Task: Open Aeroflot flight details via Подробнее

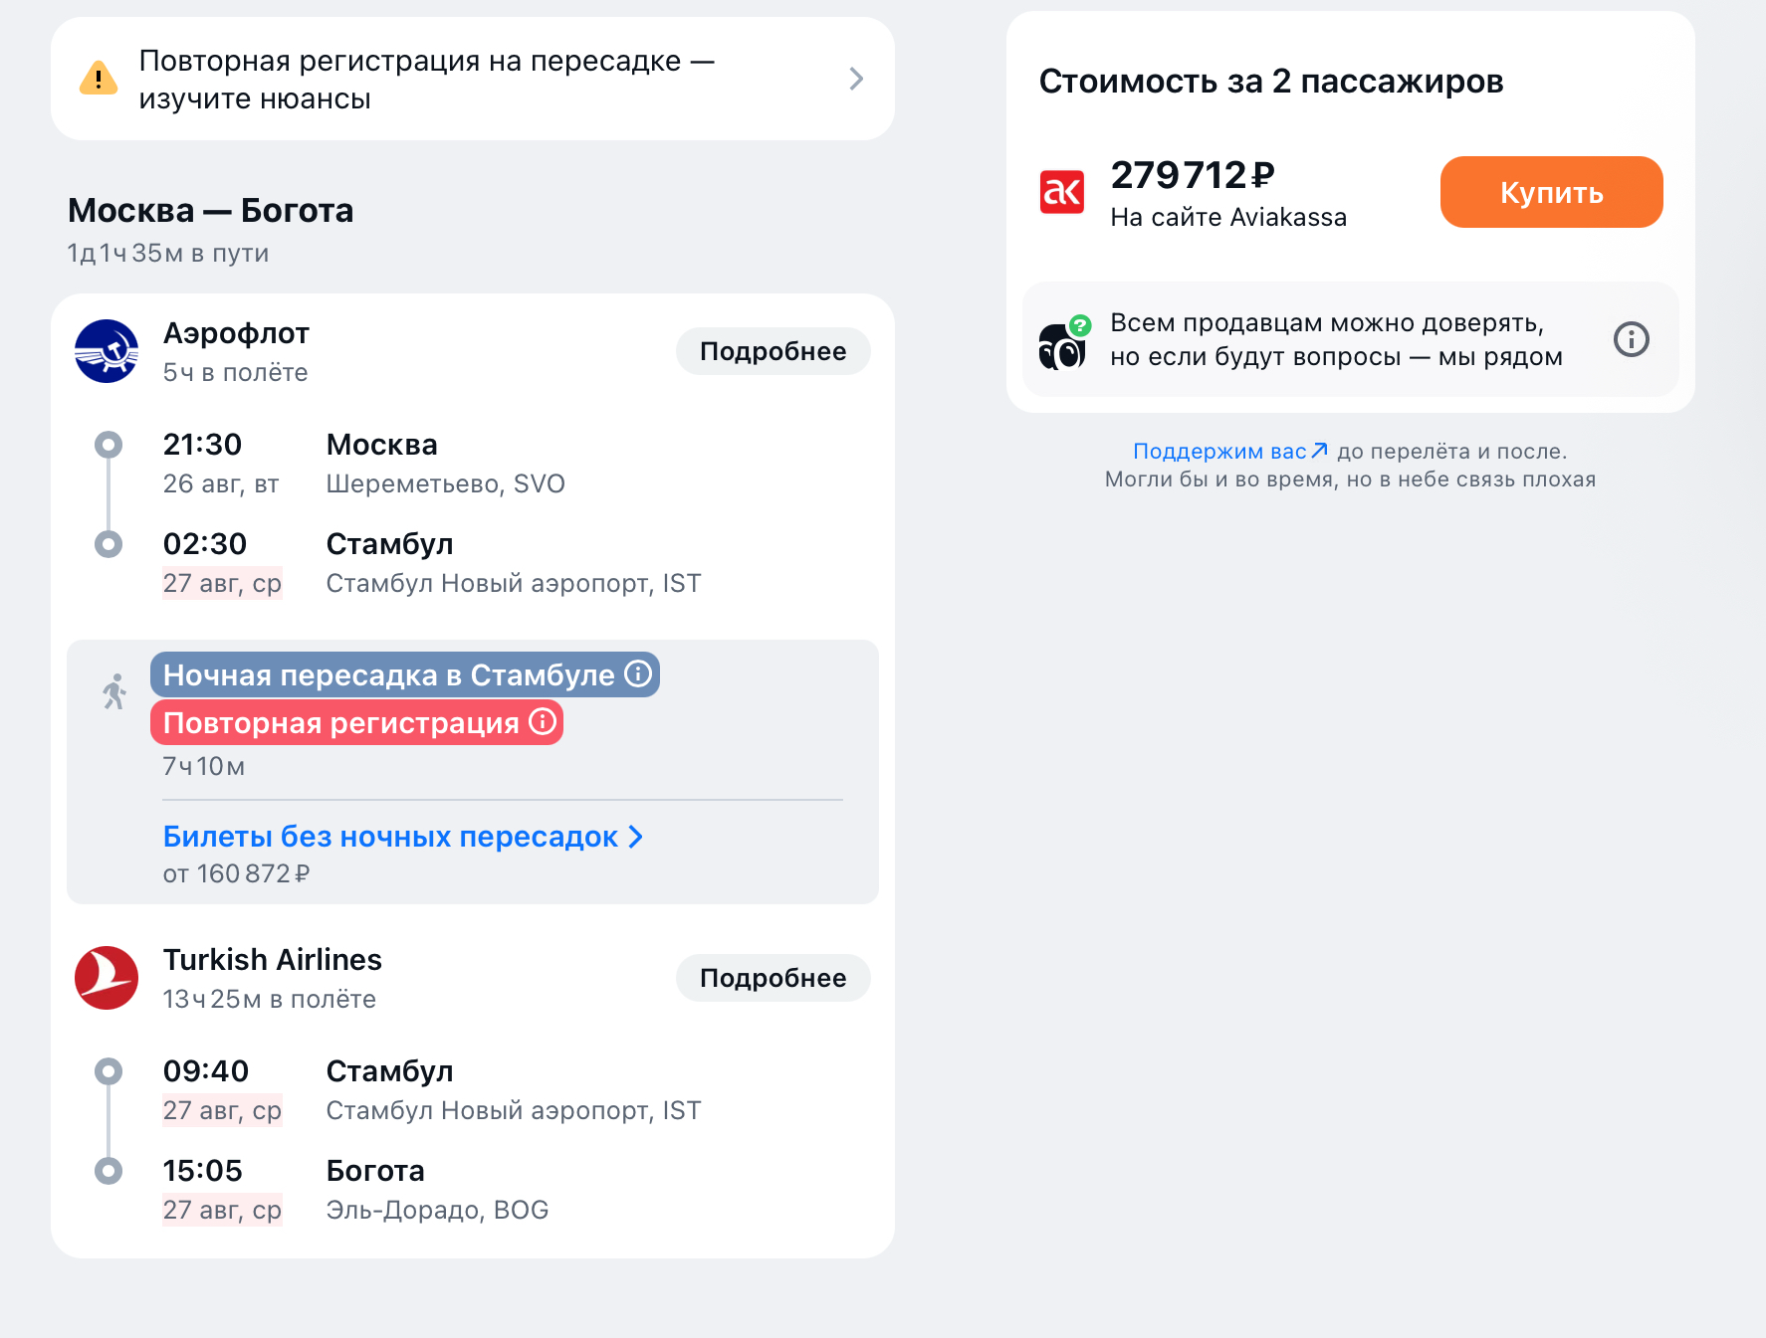Action: 773,351
